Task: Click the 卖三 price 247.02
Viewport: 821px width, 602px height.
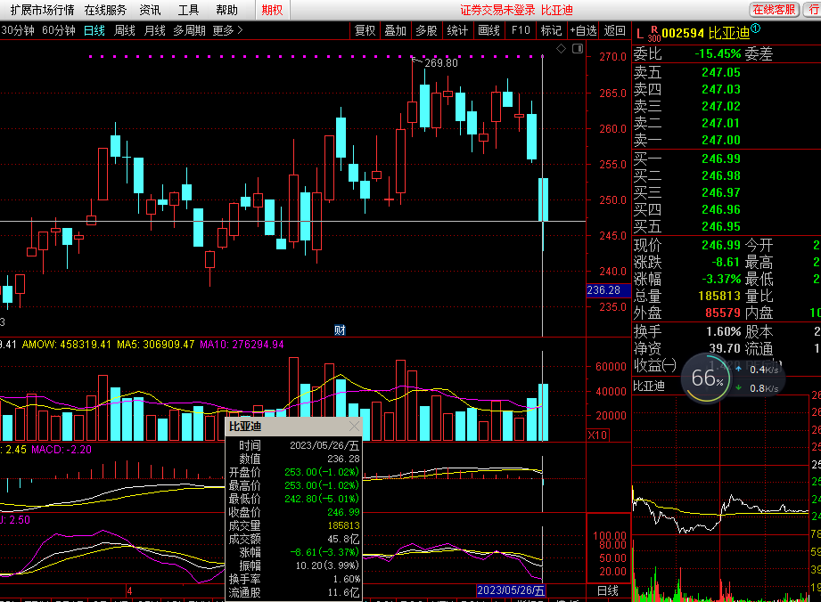Action: 721,106
